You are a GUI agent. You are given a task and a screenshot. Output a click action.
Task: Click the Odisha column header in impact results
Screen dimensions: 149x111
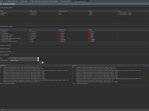(x=103, y=30)
